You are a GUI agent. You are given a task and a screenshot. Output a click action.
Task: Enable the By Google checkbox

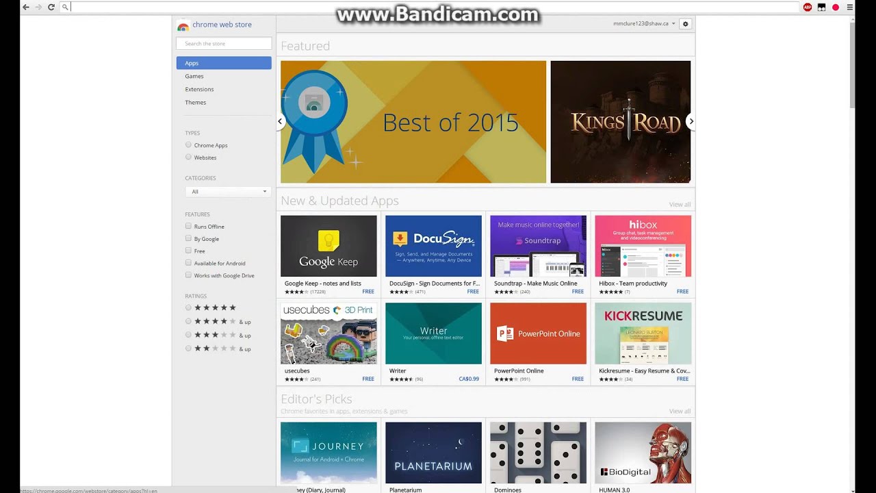(188, 238)
